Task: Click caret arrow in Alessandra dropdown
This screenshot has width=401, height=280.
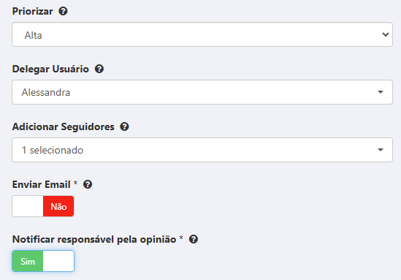Action: pos(381,92)
